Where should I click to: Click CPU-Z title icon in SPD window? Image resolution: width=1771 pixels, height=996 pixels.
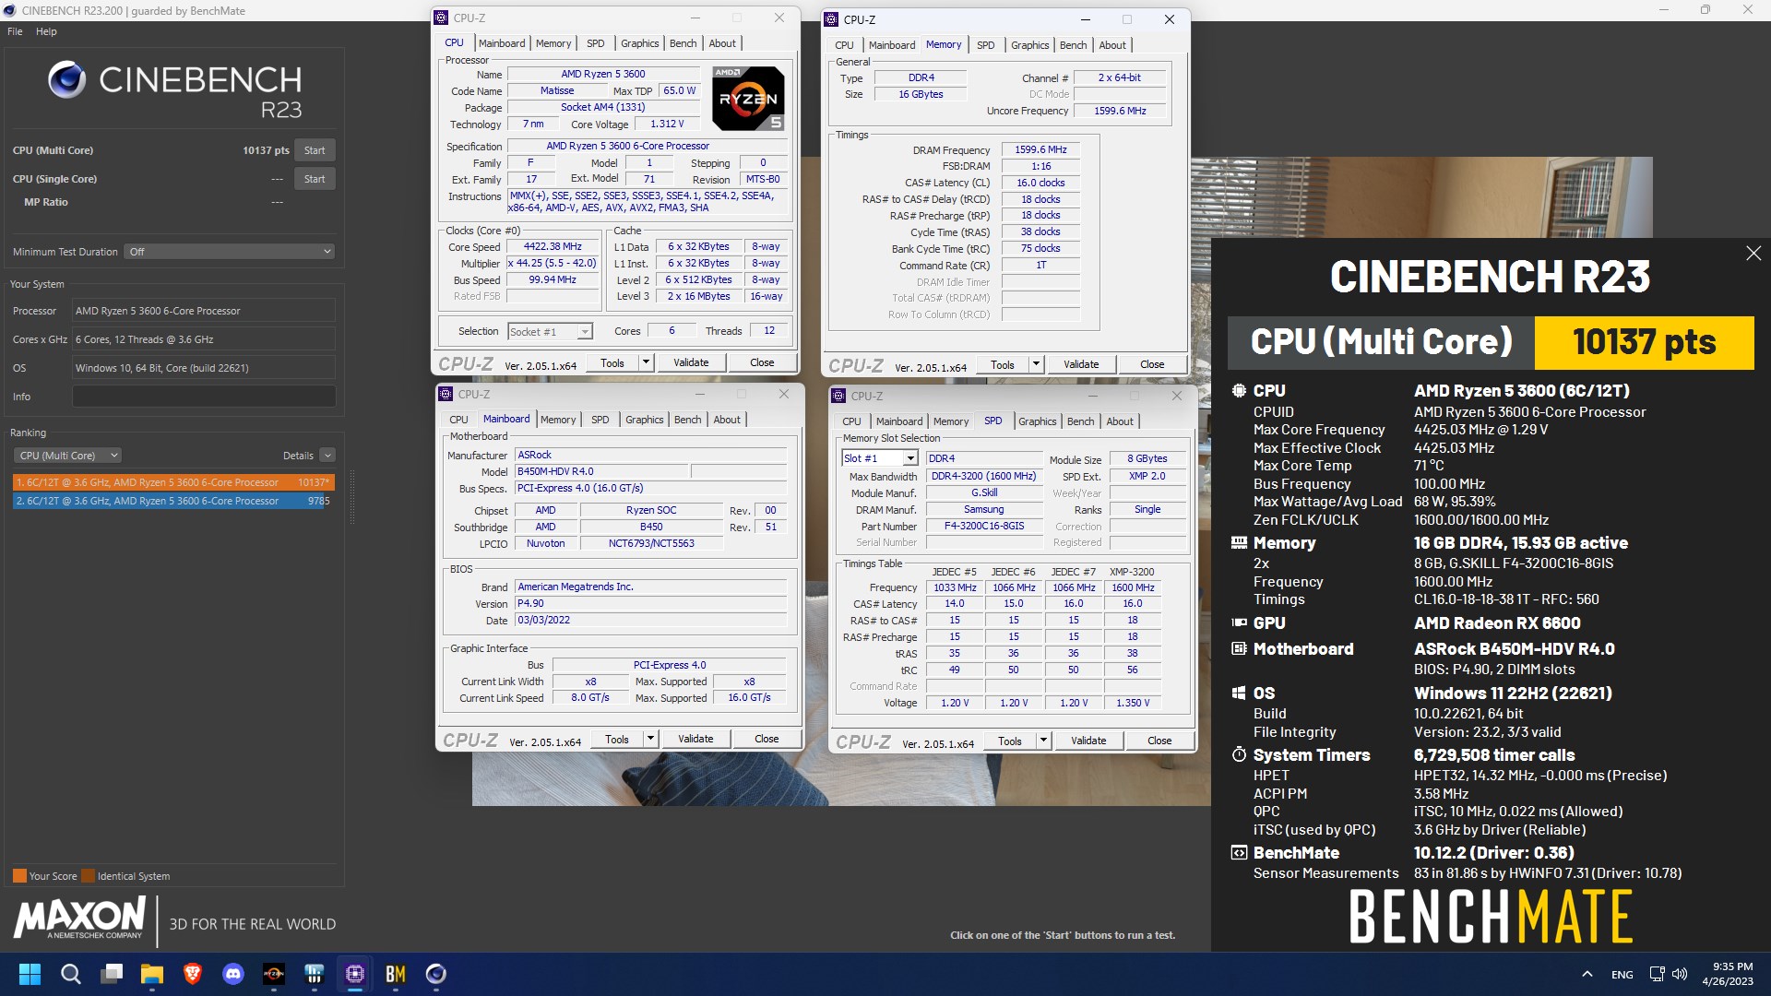point(838,396)
